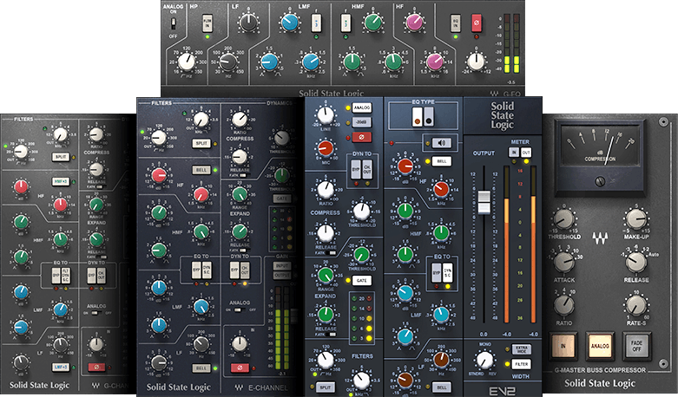
Task: Click the HMF x3 button on G-Channel
Action: (62, 180)
